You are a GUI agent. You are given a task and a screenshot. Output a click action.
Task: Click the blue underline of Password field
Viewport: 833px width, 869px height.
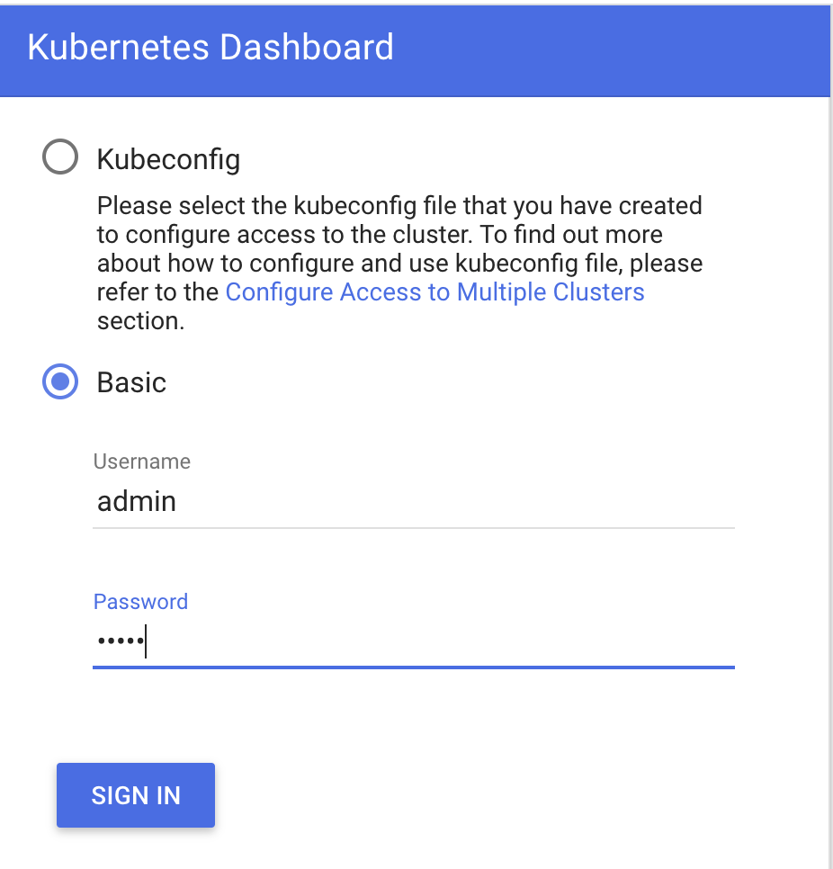click(414, 667)
